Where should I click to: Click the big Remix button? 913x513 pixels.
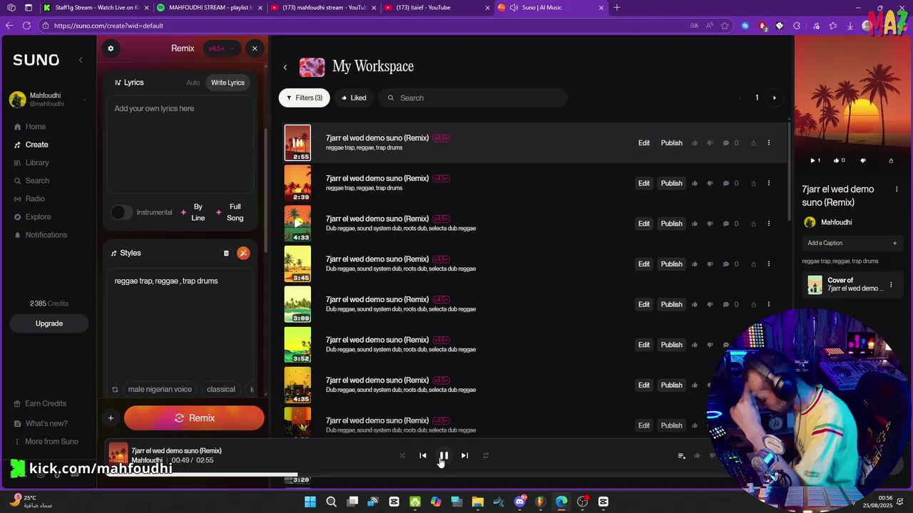(194, 418)
